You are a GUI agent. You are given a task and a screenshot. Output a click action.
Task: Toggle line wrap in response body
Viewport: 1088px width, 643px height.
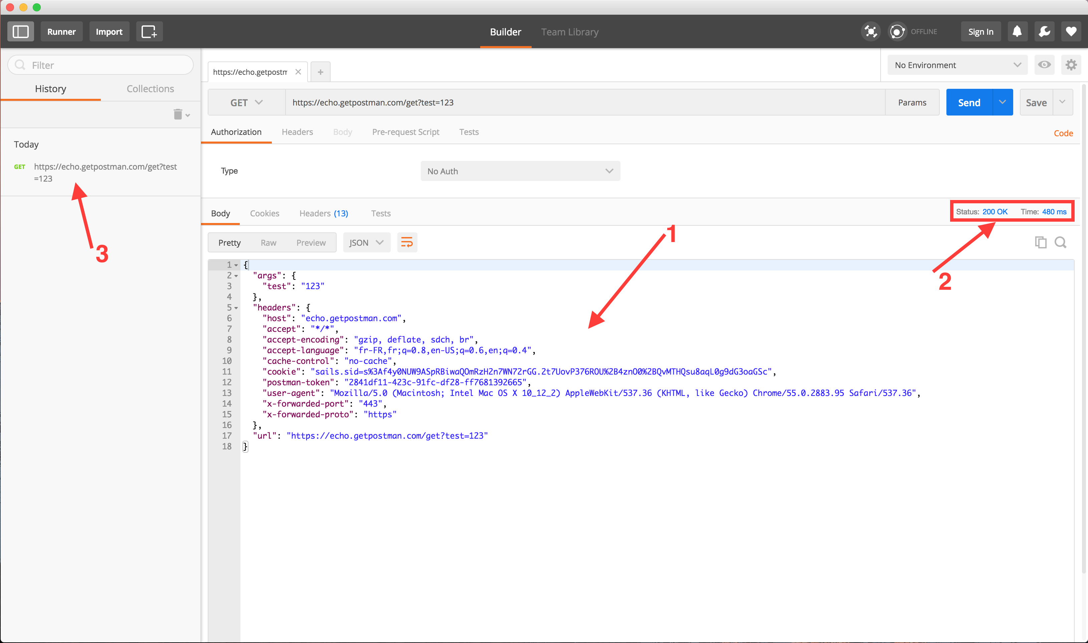coord(407,242)
